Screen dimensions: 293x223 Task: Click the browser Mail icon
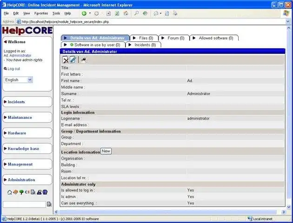click(x=156, y=13)
